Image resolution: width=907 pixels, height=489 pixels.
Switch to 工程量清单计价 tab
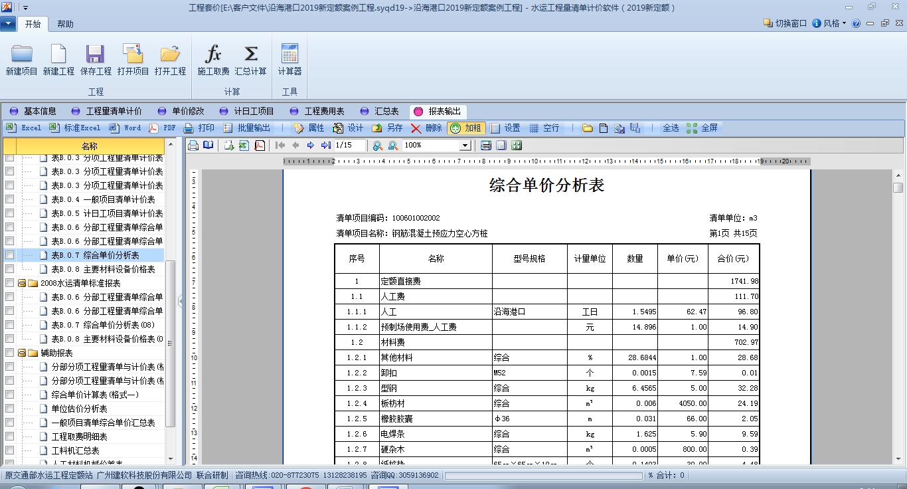click(x=106, y=111)
